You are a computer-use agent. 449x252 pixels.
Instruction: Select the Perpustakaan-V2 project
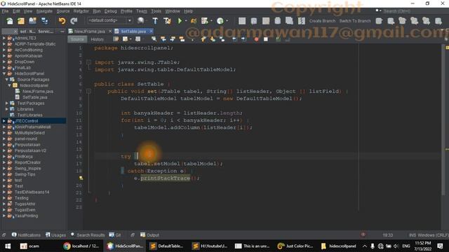click(x=30, y=151)
